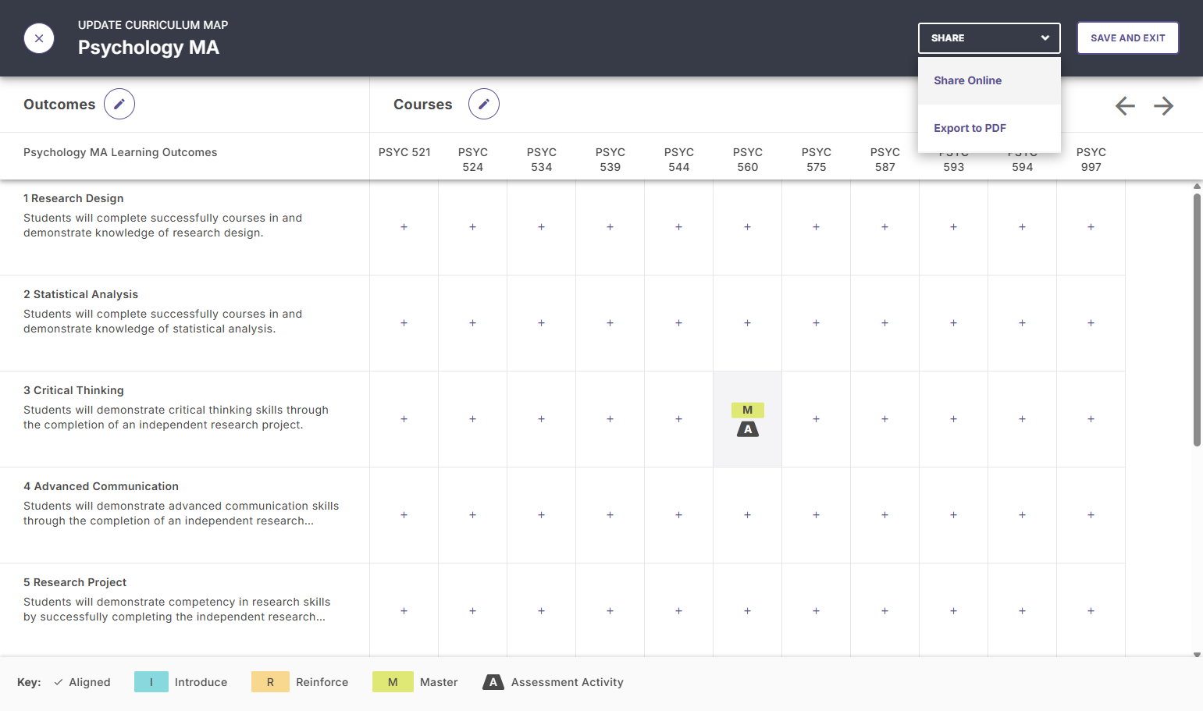Edit Outcomes with the pencil icon
Image resolution: width=1203 pixels, height=711 pixels.
point(119,104)
